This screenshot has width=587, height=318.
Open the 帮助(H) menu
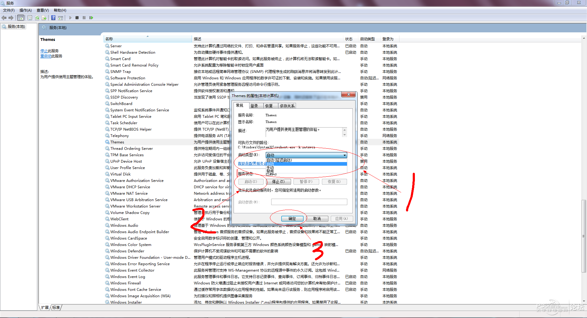60,10
